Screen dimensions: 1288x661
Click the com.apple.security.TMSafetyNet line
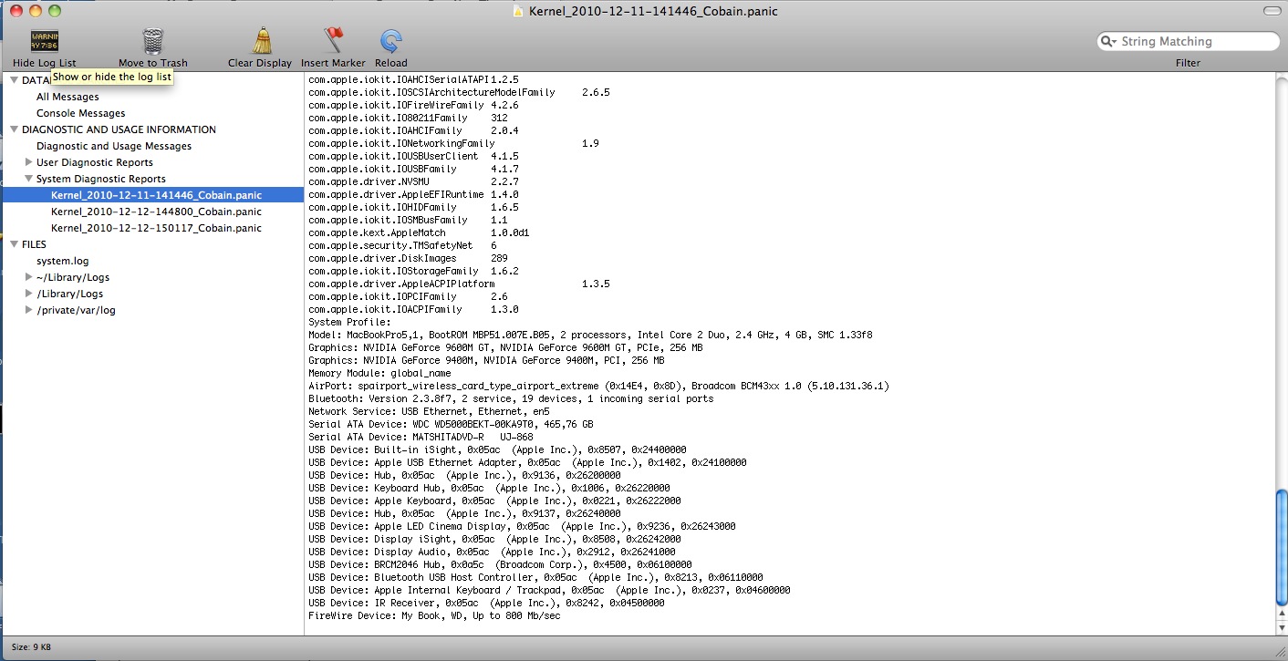click(402, 245)
